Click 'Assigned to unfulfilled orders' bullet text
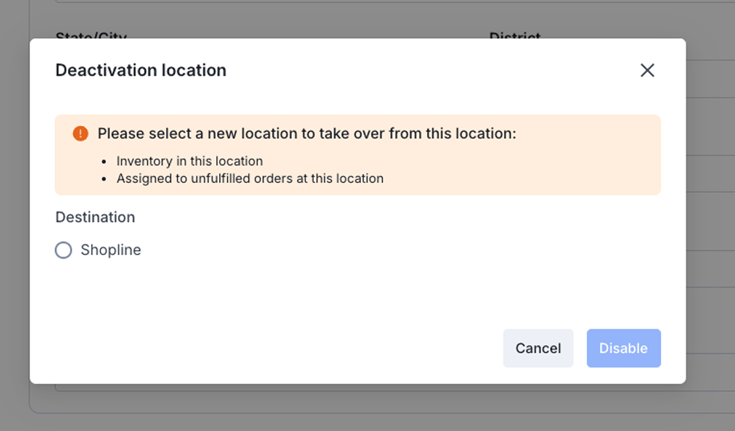This screenshot has height=431, width=735. tap(249, 179)
